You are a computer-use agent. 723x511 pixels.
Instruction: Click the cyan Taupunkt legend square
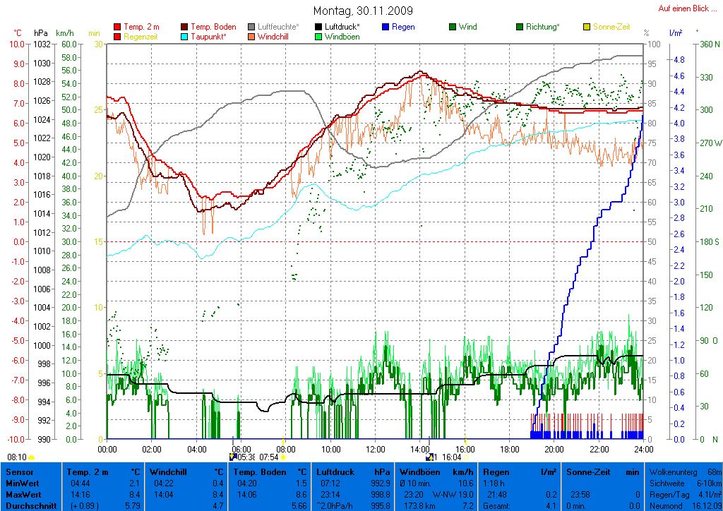click(x=185, y=37)
